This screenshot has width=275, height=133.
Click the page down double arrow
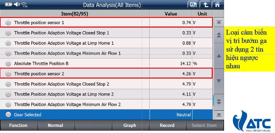pos(219,101)
